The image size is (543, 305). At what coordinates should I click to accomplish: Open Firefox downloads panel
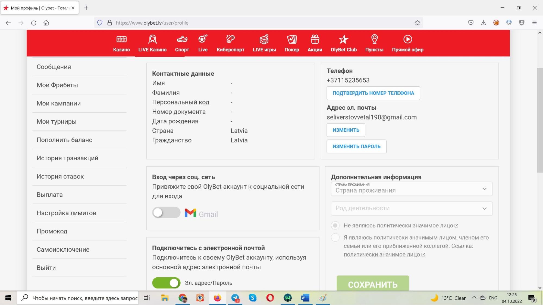coord(483,23)
